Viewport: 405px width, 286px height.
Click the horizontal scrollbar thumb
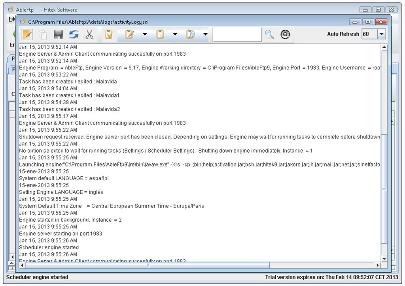[148, 265]
